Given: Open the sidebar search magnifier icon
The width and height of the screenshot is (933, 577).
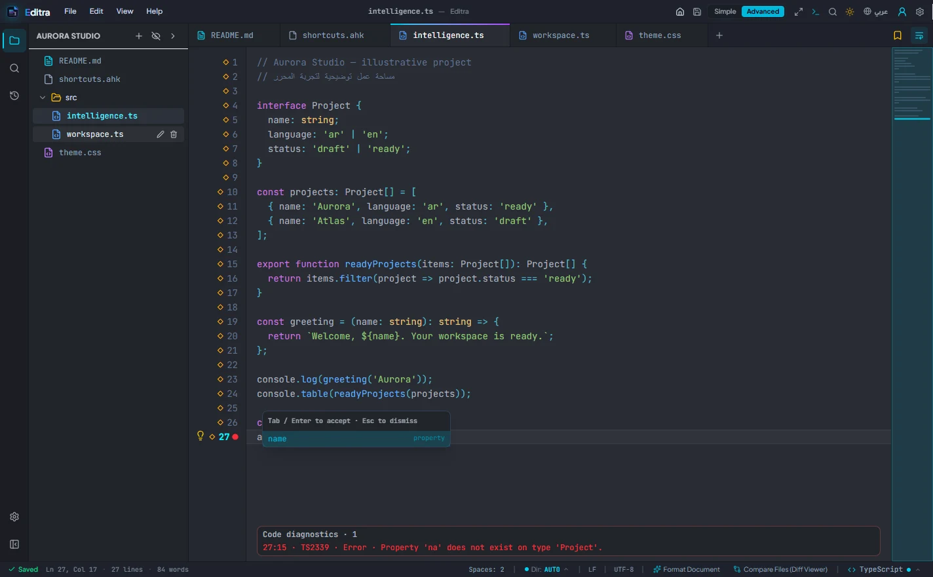Looking at the screenshot, I should coord(14,68).
